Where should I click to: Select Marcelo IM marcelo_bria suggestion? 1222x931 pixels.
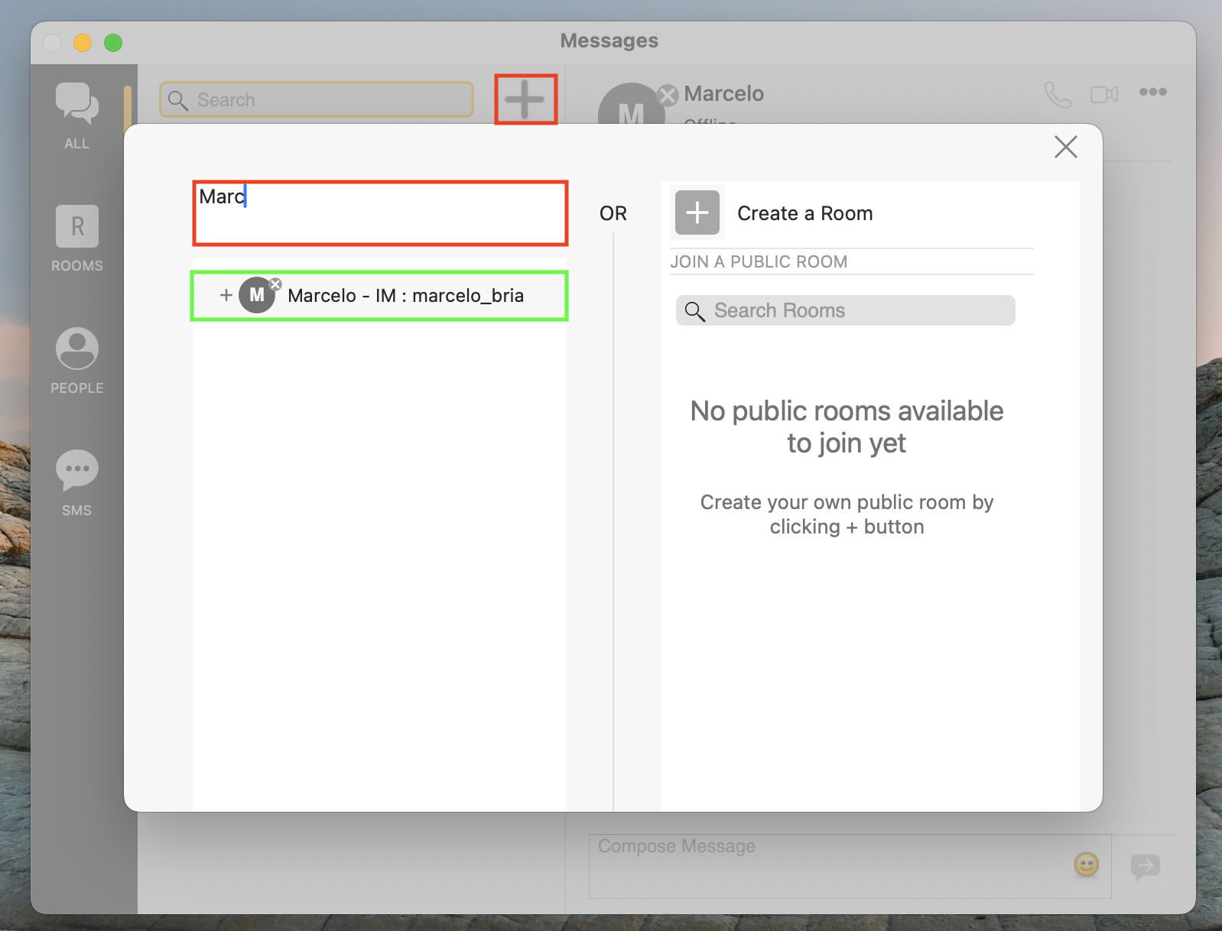405,296
